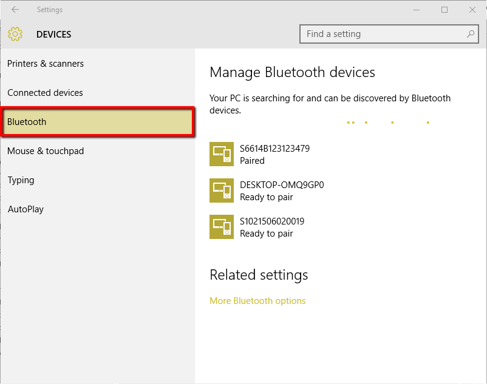
Task: Select the S6614B123123479 device name
Action: click(274, 148)
